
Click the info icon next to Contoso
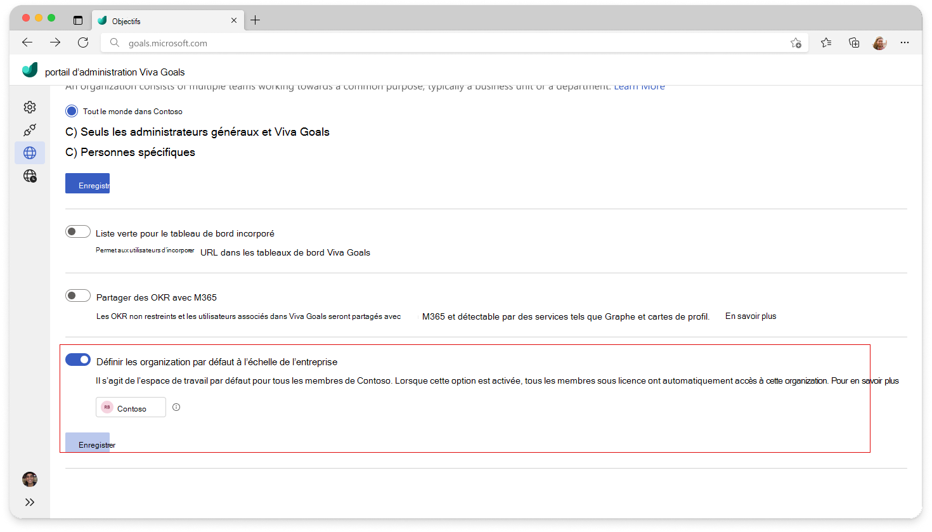coord(176,407)
